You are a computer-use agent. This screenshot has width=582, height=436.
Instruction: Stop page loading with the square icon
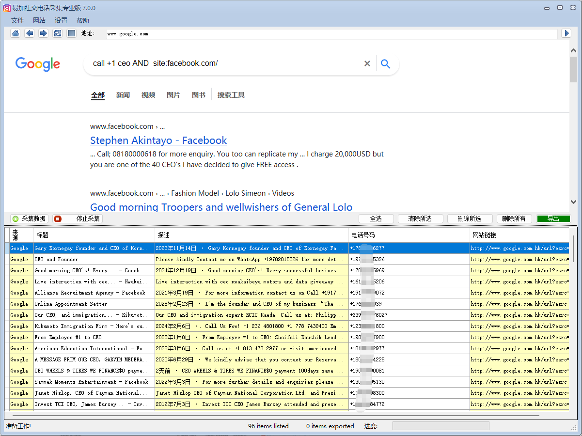72,33
